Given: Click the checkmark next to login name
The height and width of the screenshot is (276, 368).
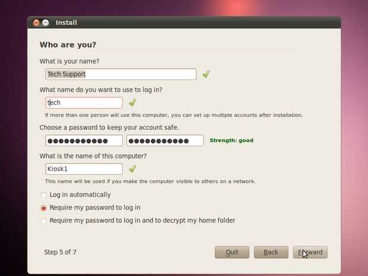Looking at the screenshot, I should (132, 103).
